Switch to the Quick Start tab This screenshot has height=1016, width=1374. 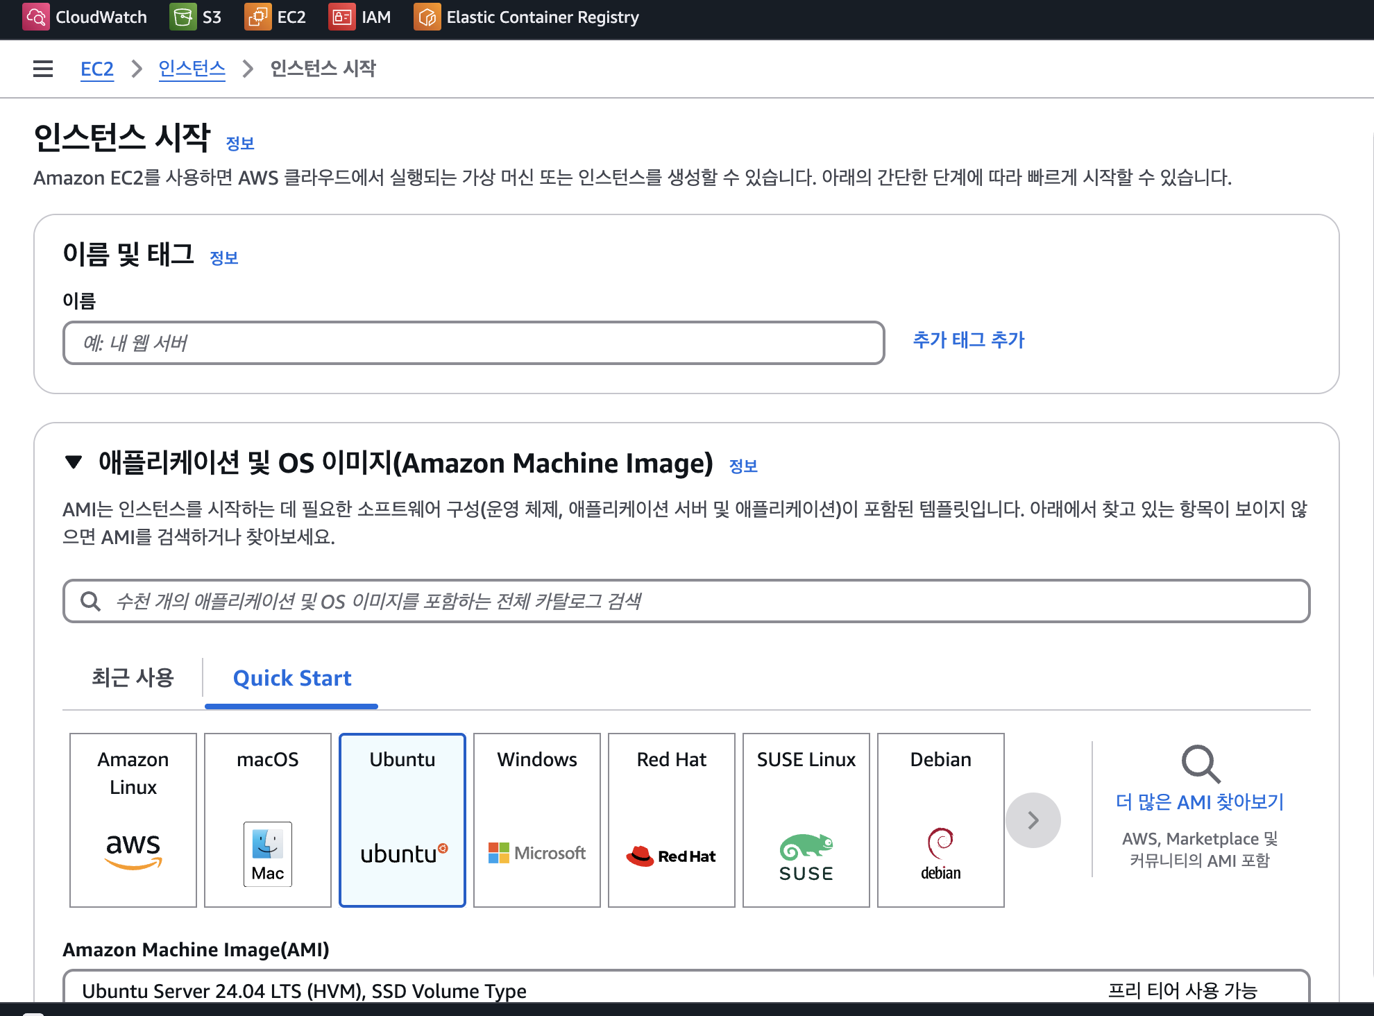292,678
